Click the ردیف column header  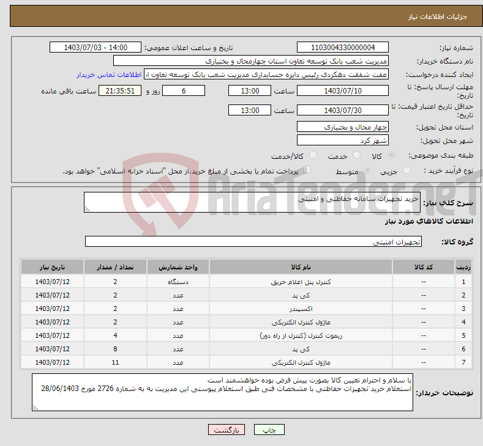pyautogui.click(x=463, y=267)
